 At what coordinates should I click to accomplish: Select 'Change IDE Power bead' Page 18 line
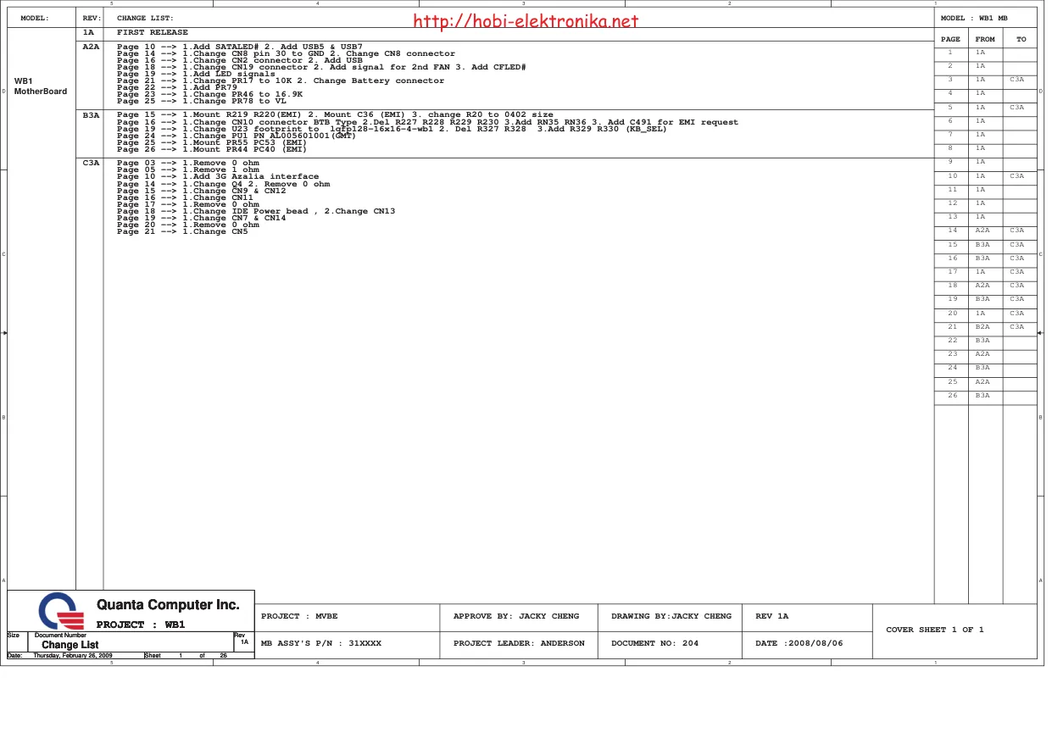(x=256, y=211)
